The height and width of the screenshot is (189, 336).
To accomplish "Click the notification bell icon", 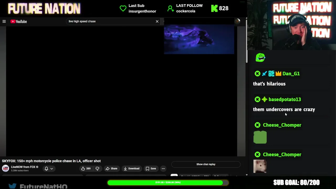I will (46, 169).
